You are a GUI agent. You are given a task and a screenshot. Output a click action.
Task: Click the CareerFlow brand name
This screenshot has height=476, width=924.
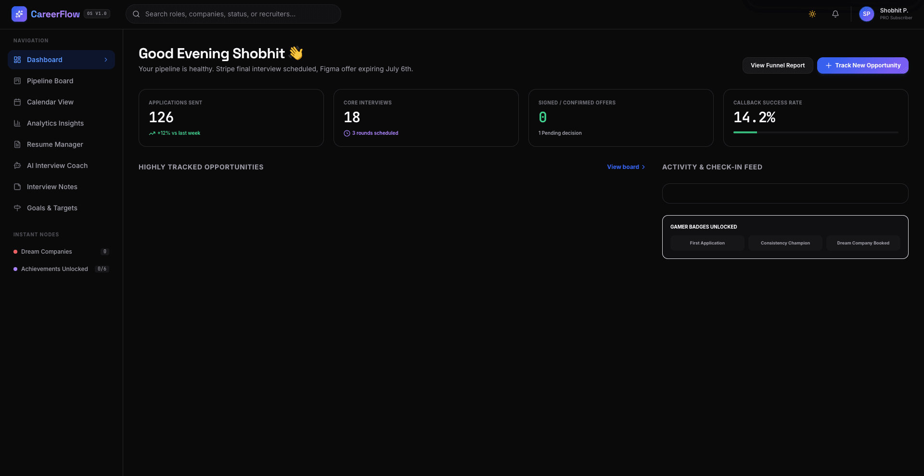point(55,14)
